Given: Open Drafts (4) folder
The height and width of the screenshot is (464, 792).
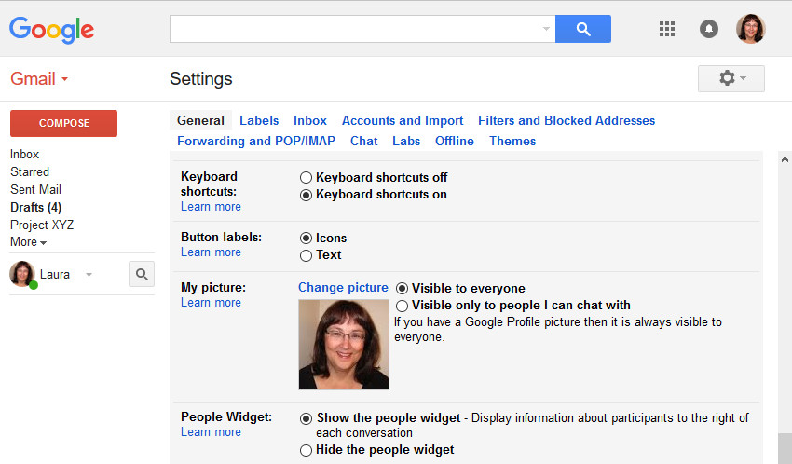Looking at the screenshot, I should click(35, 207).
